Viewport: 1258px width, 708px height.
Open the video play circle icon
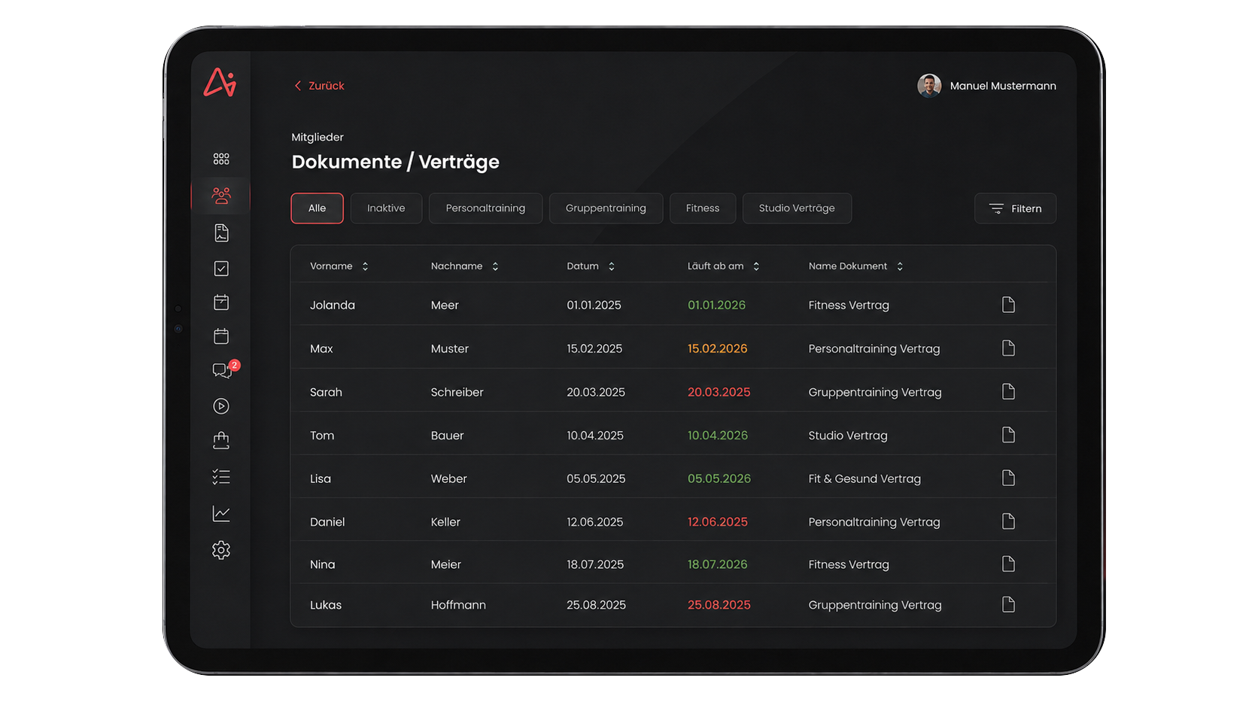221,406
